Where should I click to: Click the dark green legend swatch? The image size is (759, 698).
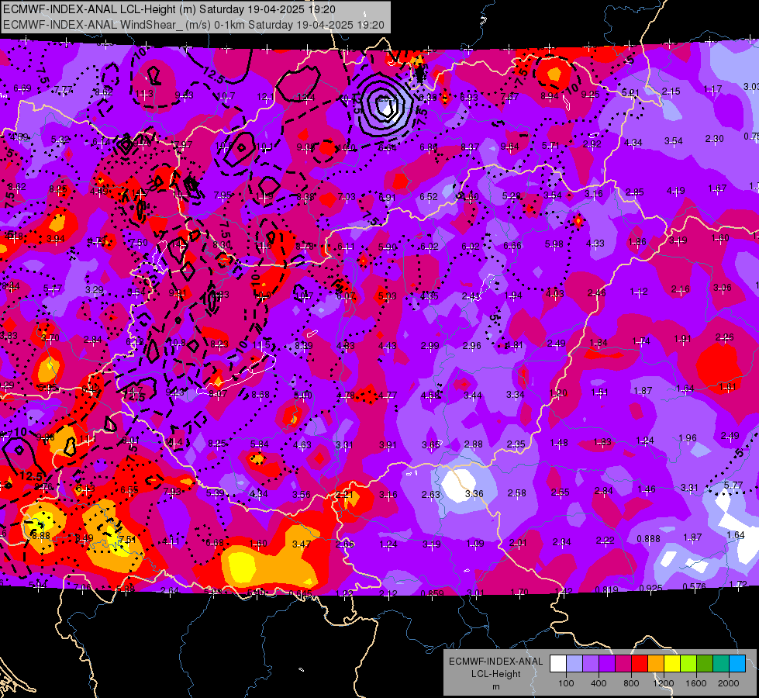pos(705,664)
